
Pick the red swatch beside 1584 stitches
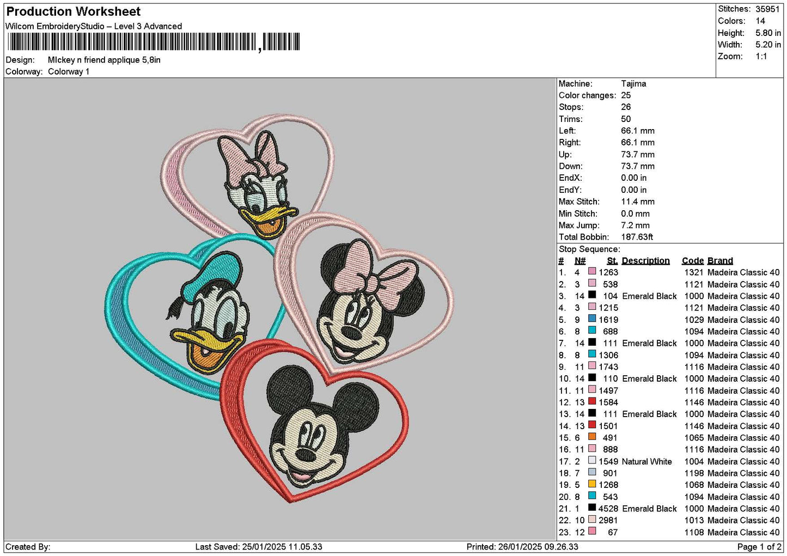tap(592, 401)
